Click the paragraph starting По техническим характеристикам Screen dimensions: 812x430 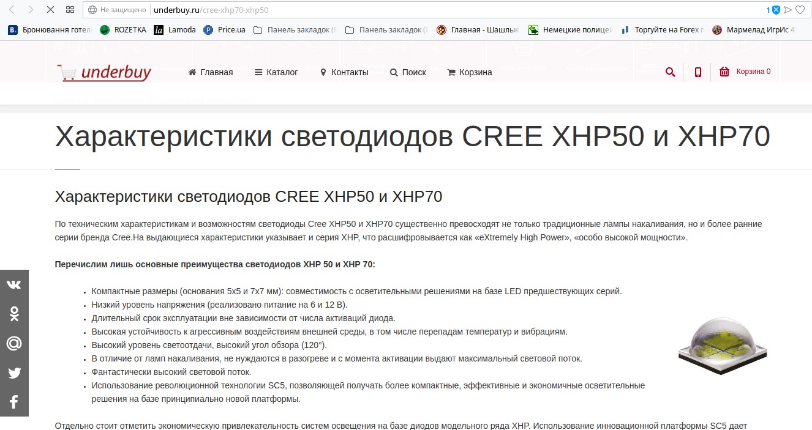tap(408, 231)
